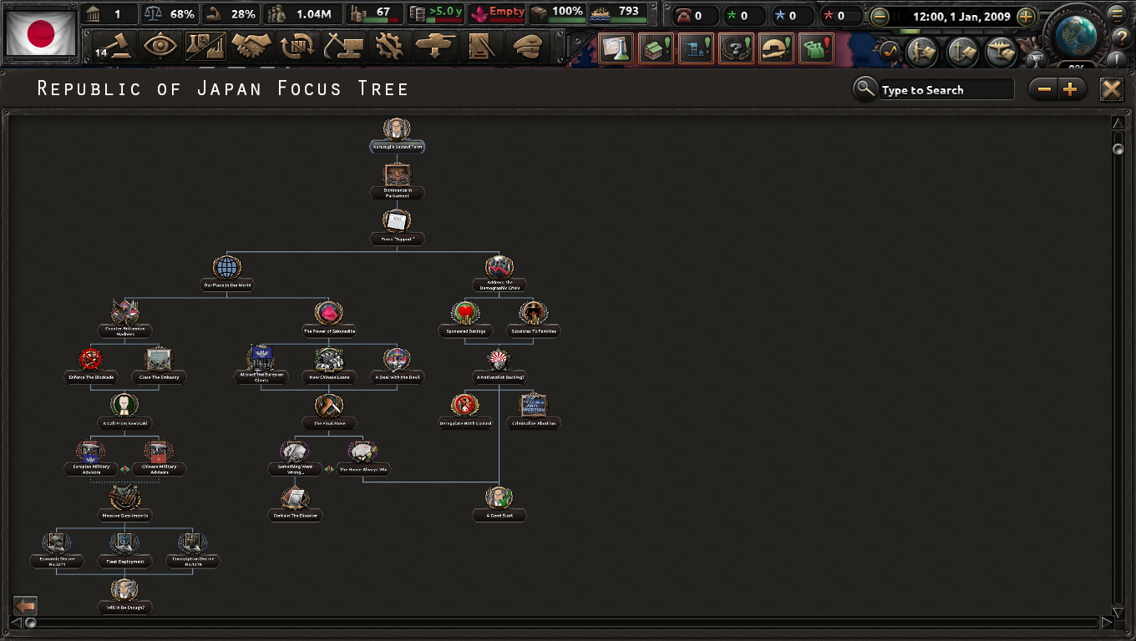Open the Construction crane menu

coord(342,46)
